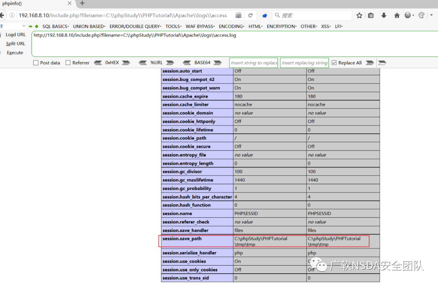
Task: Click the BASE64 decode left arrow
Action: (x=187, y=63)
